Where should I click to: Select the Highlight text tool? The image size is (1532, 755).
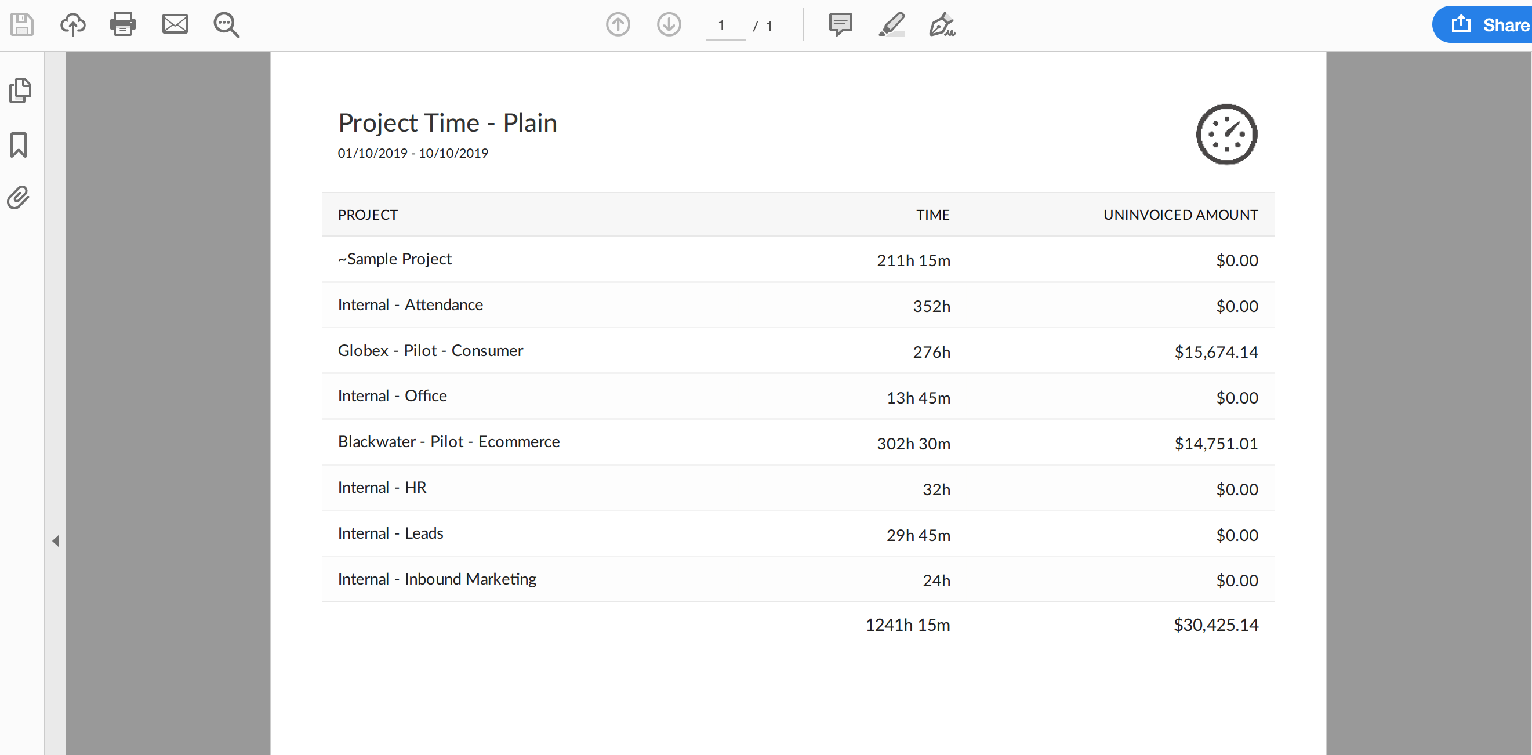pos(891,25)
